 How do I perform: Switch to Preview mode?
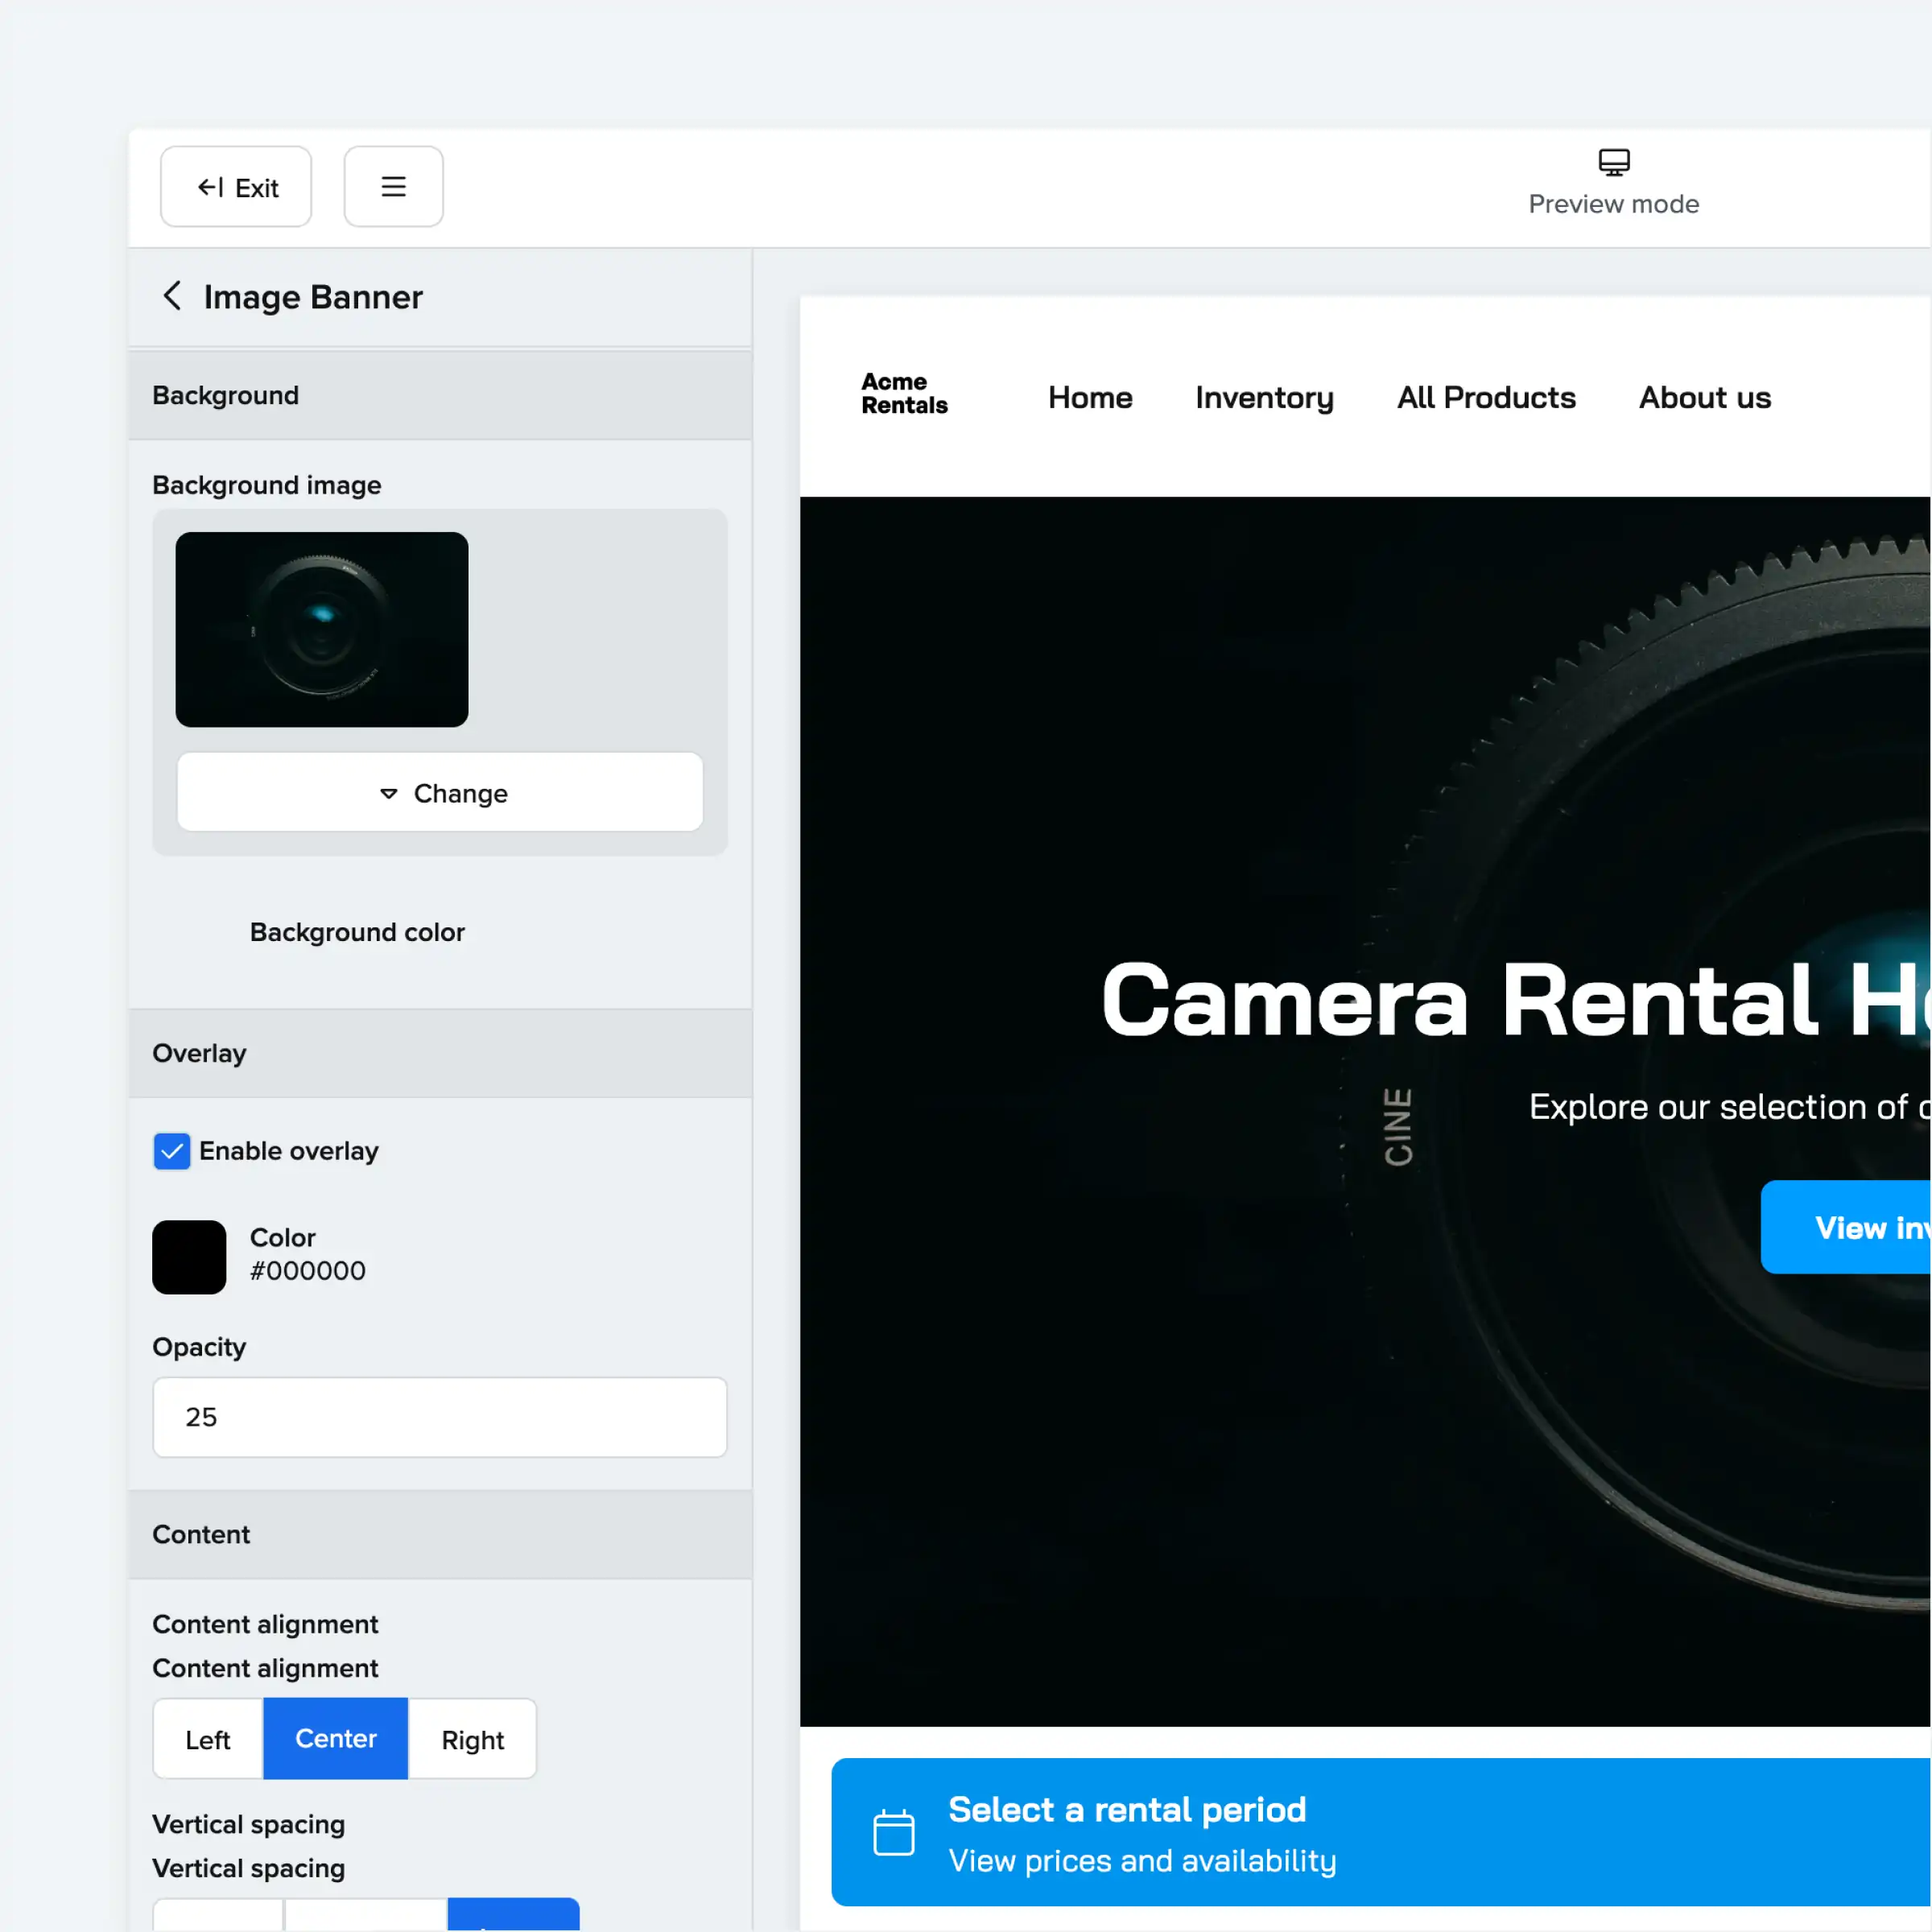[1613, 184]
